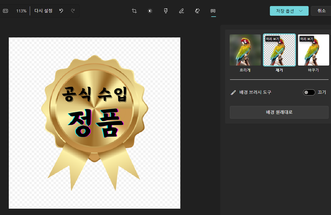Select the Crop tool
The width and height of the screenshot is (331, 215).
134,11
